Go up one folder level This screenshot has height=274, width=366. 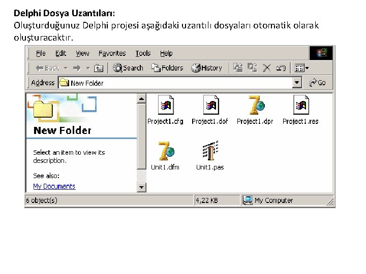point(99,68)
